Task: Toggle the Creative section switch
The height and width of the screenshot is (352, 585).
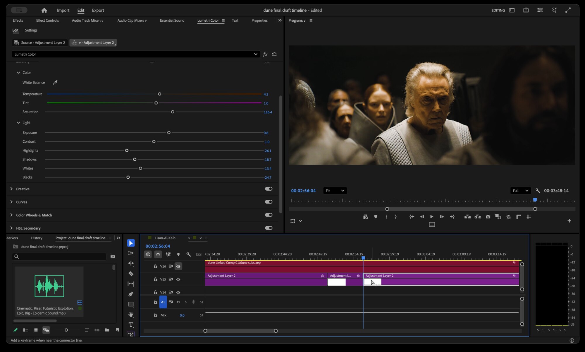Action: coord(269,189)
